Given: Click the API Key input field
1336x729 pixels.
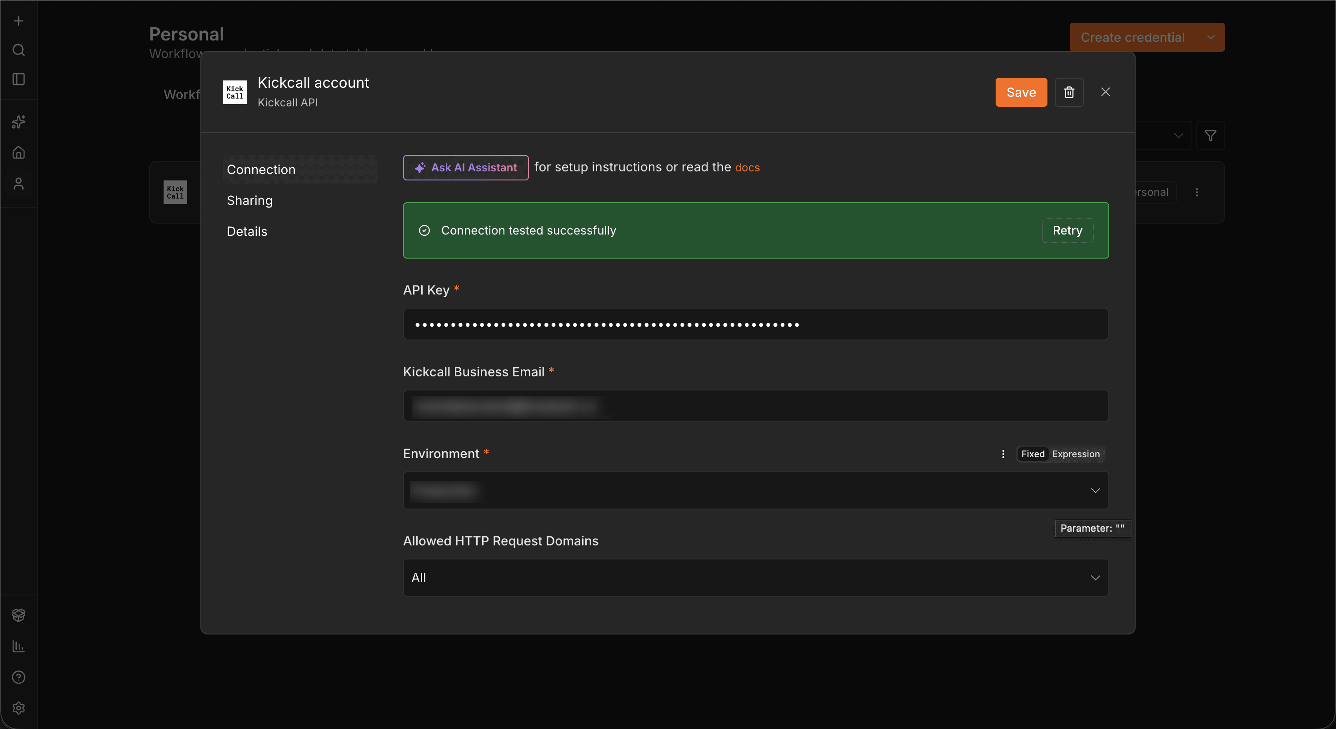Looking at the screenshot, I should (756, 325).
